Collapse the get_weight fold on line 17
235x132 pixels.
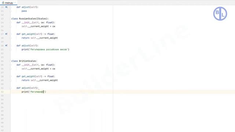pyautogui.click(x=10, y=34)
